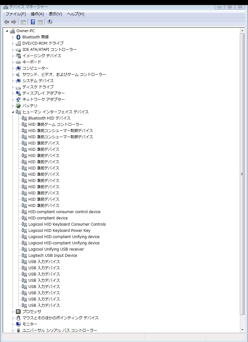Click the vertical scrollbar thumb
Screen dimensions: 248x342
[242, 174]
